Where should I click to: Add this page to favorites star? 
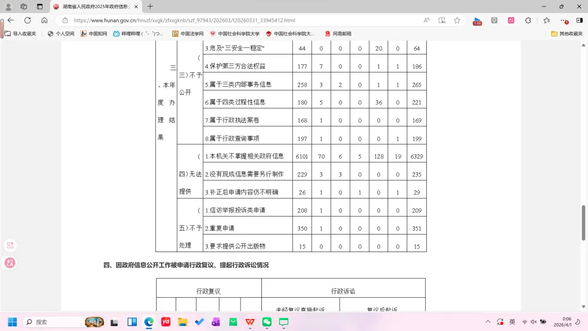tap(457, 20)
